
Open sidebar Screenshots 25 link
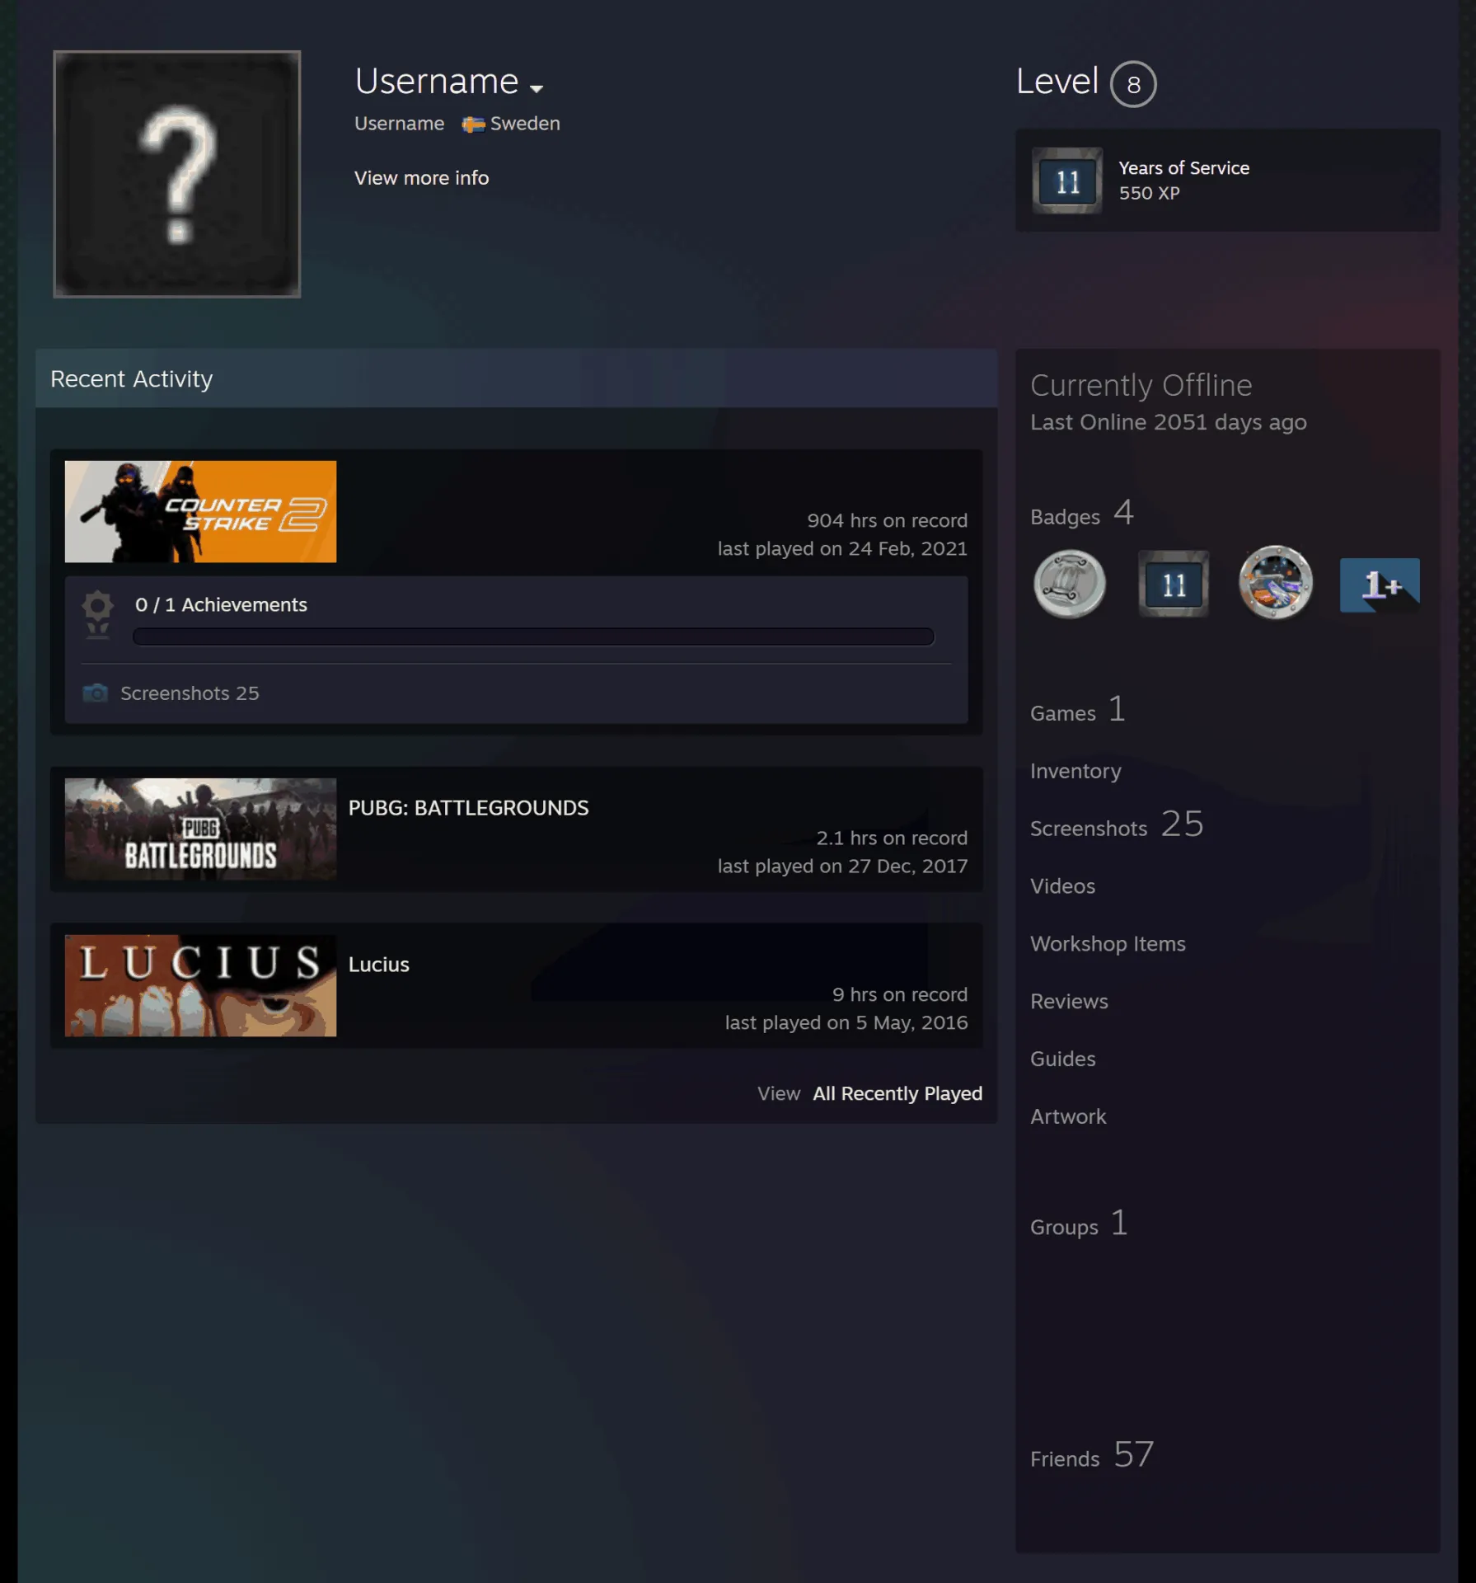click(x=1116, y=825)
